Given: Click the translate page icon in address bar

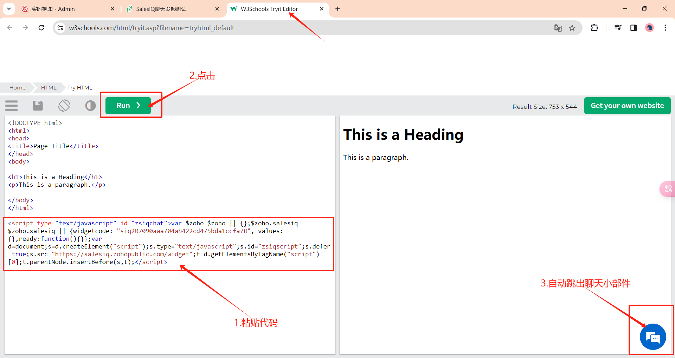Looking at the screenshot, I should coord(558,28).
